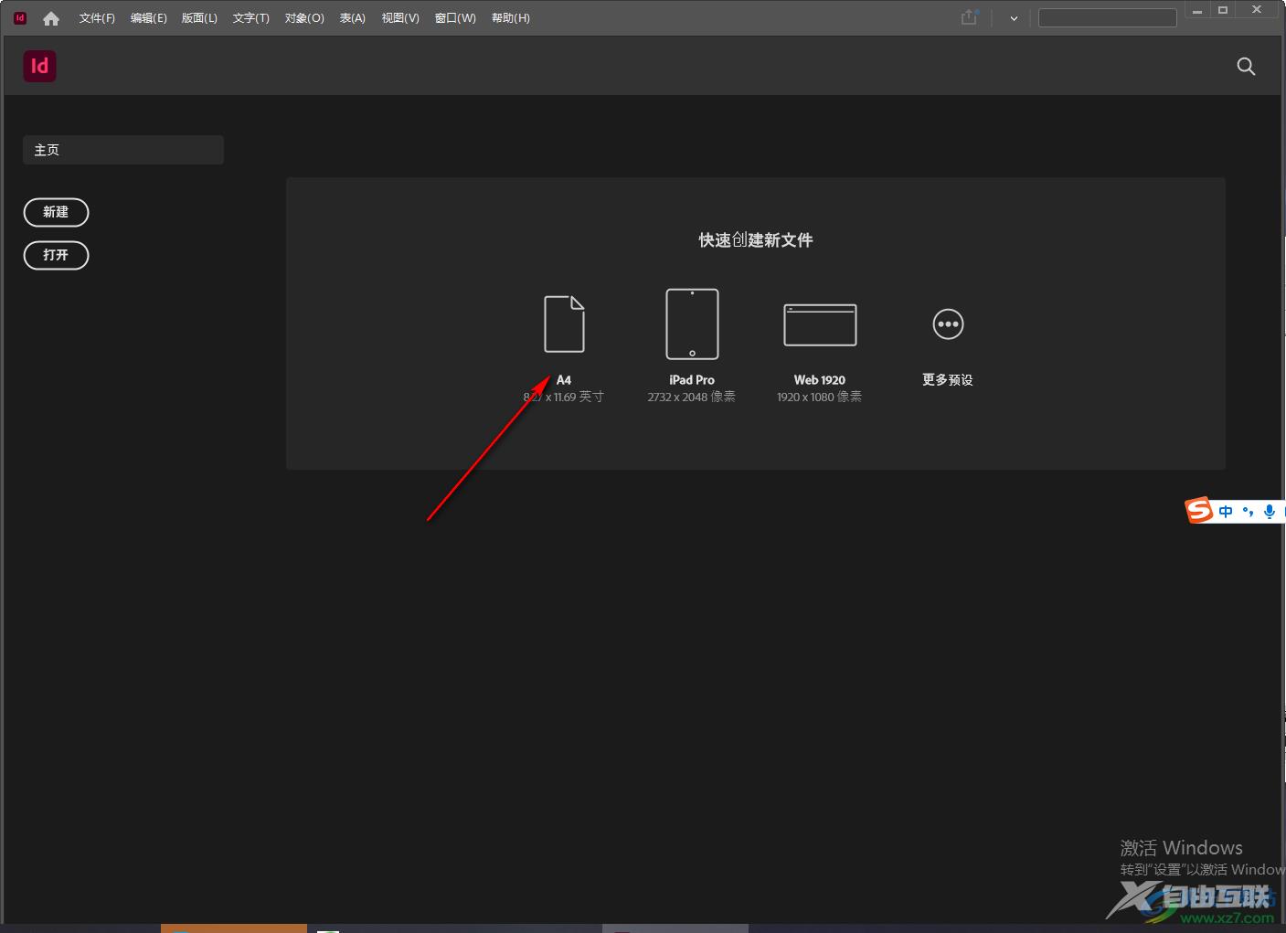Click the Sogou S input method icon
This screenshot has height=933, width=1286.
pyautogui.click(x=1199, y=511)
